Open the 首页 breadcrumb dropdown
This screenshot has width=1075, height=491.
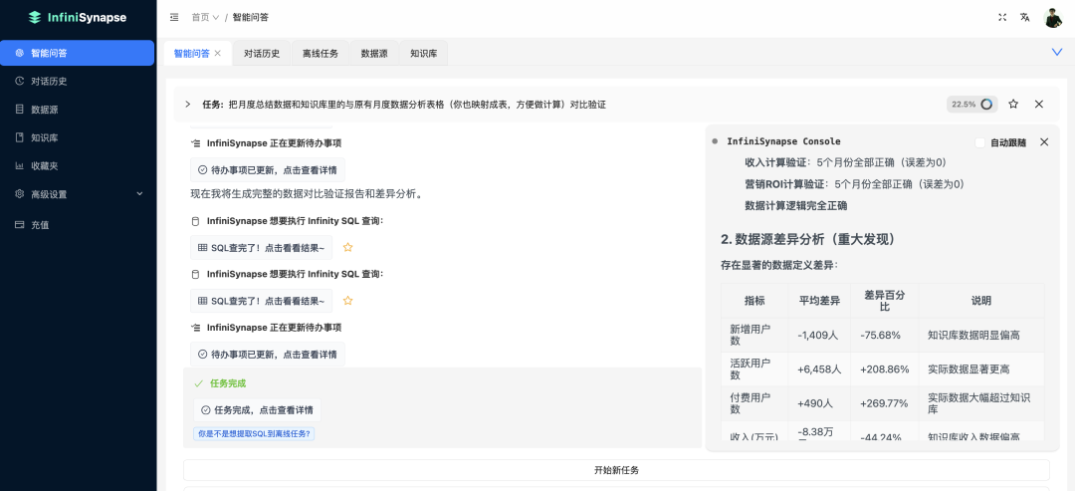coord(205,17)
